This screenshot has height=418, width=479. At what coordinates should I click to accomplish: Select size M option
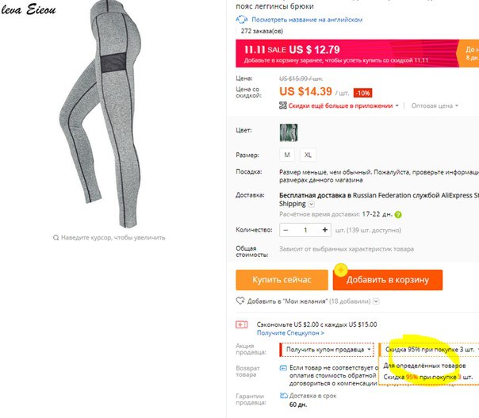(287, 155)
